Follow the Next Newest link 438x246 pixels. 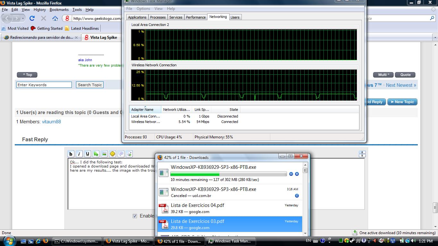click(x=401, y=85)
